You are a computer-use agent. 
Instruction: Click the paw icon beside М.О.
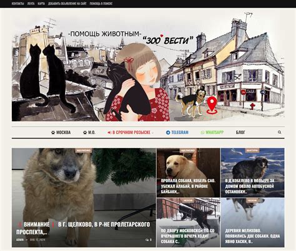coord(85,132)
